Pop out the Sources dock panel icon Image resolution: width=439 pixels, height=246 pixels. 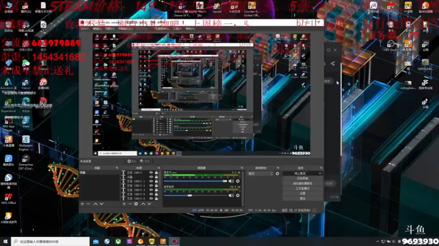tap(159, 168)
